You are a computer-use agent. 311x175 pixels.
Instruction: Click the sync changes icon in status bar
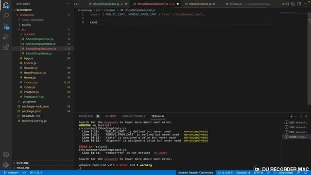24,173
